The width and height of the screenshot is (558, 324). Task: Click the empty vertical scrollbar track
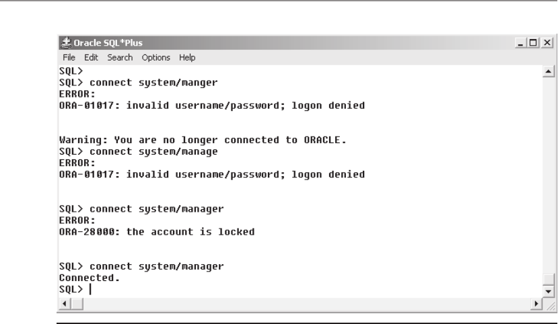tap(549, 175)
